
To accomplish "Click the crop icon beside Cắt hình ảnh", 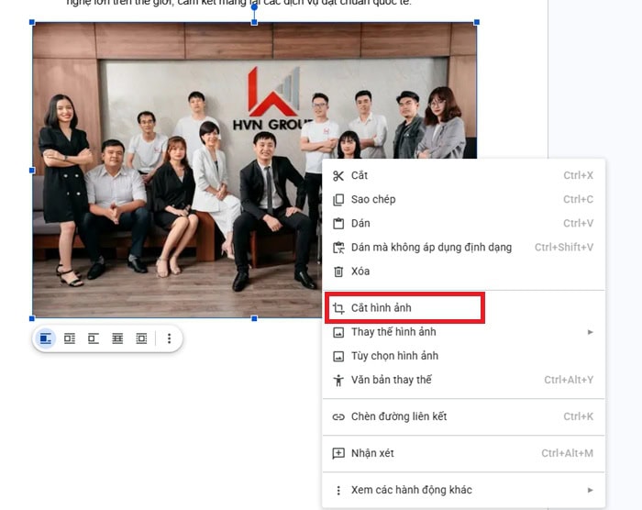I will coord(338,308).
